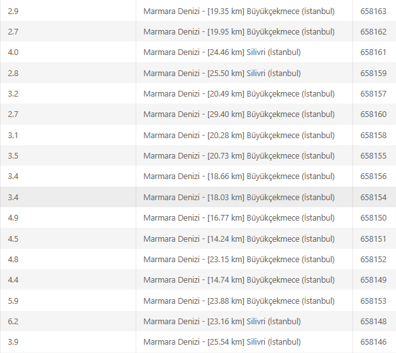Click the earthquake ID 658146
Viewport: 396px width, 353px height.
coord(373,342)
